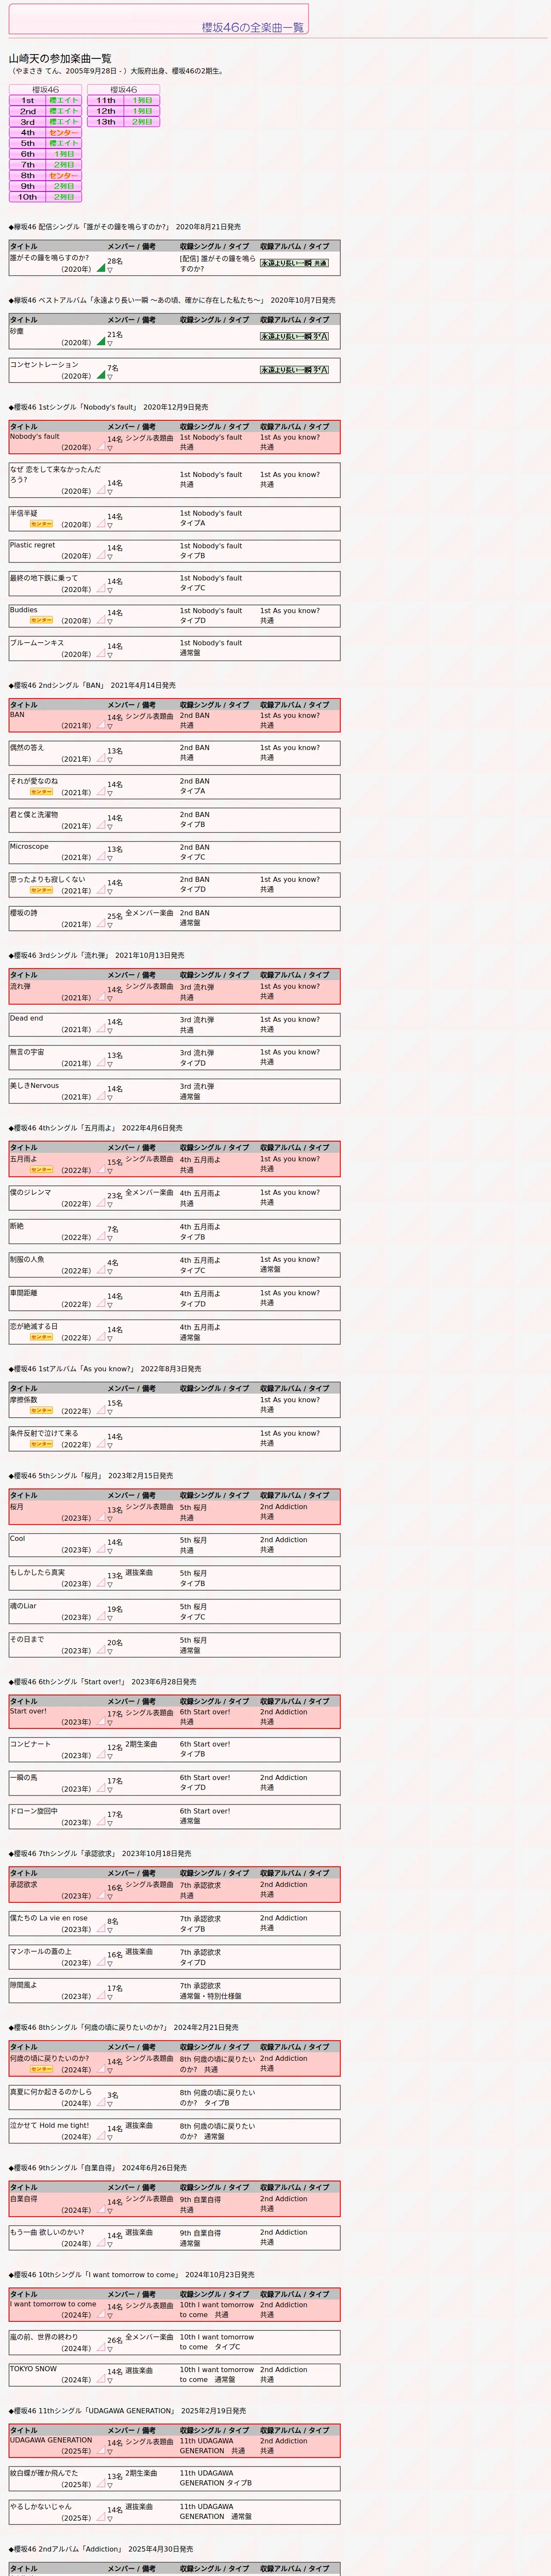This screenshot has width=551, height=2576.
Task: Click the song title 嵐の前、世界の終わり
Action: coord(44,2337)
